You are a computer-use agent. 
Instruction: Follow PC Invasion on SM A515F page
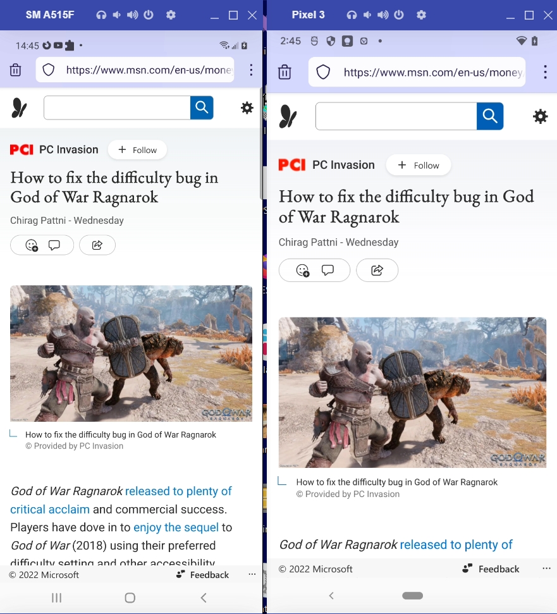(137, 150)
